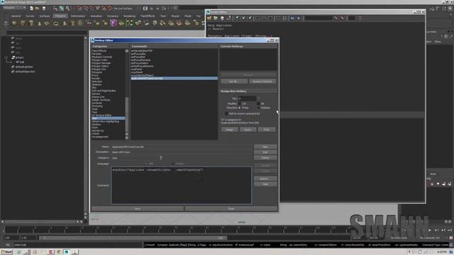Click the Restore Defaults button
Image resolution: width=454 pixels, height=255 pixels.
(x=262, y=81)
